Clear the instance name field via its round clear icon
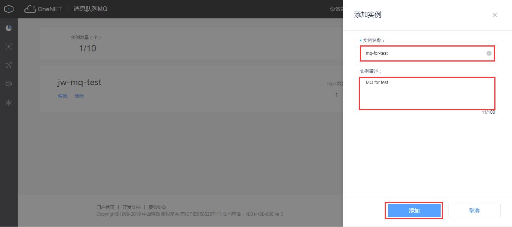The height and width of the screenshot is (227, 512). click(489, 53)
